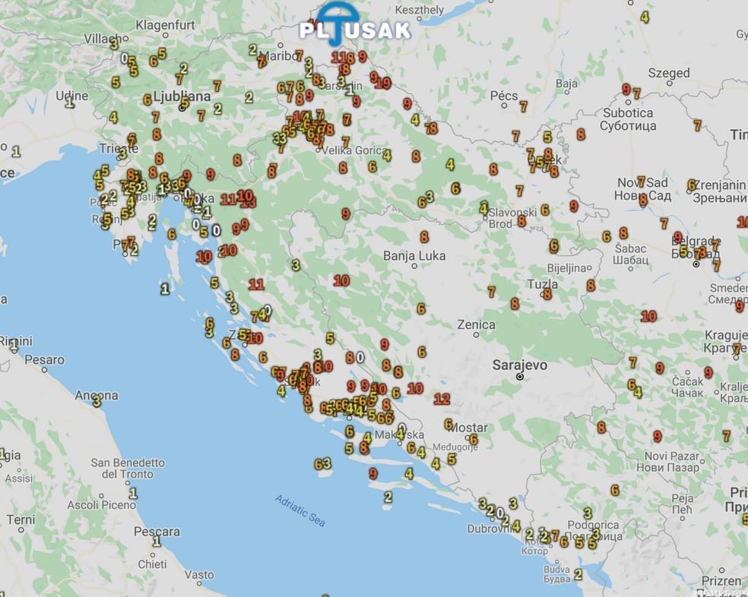The width and height of the screenshot is (748, 597).
Task: Select the yellow 4 marker east of Keszthely
Action: (645, 17)
